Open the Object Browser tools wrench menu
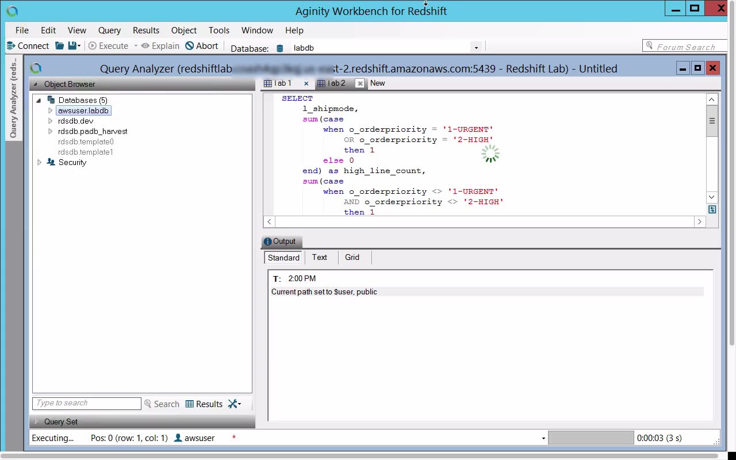Screen dimensions: 736x460 click(x=235, y=404)
